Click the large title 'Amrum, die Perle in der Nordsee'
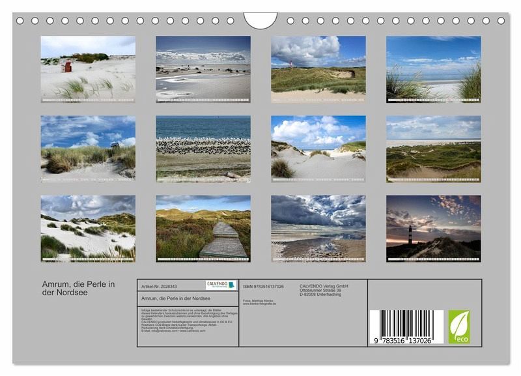521x376 pixels. 78,288
